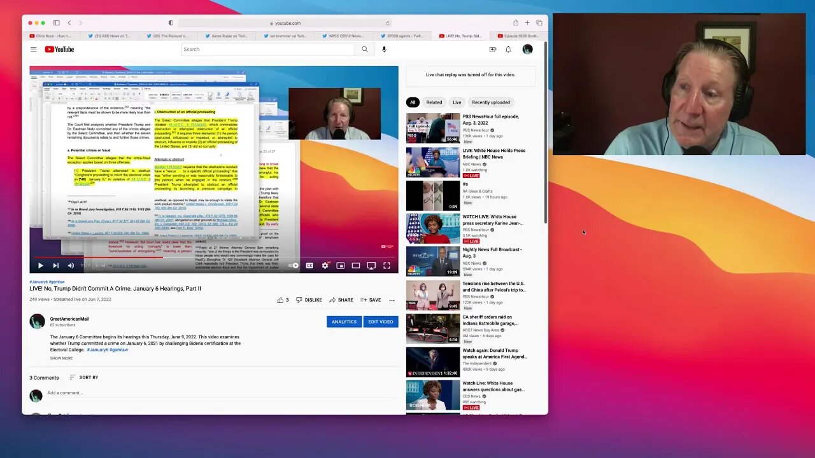Screen dimensions: 815x458
Task: Open the GreatAmericanMail channel avatar
Action: click(37, 321)
